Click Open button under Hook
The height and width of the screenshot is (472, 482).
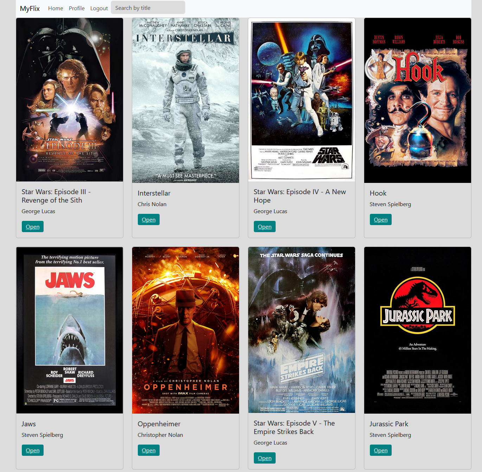(x=381, y=220)
